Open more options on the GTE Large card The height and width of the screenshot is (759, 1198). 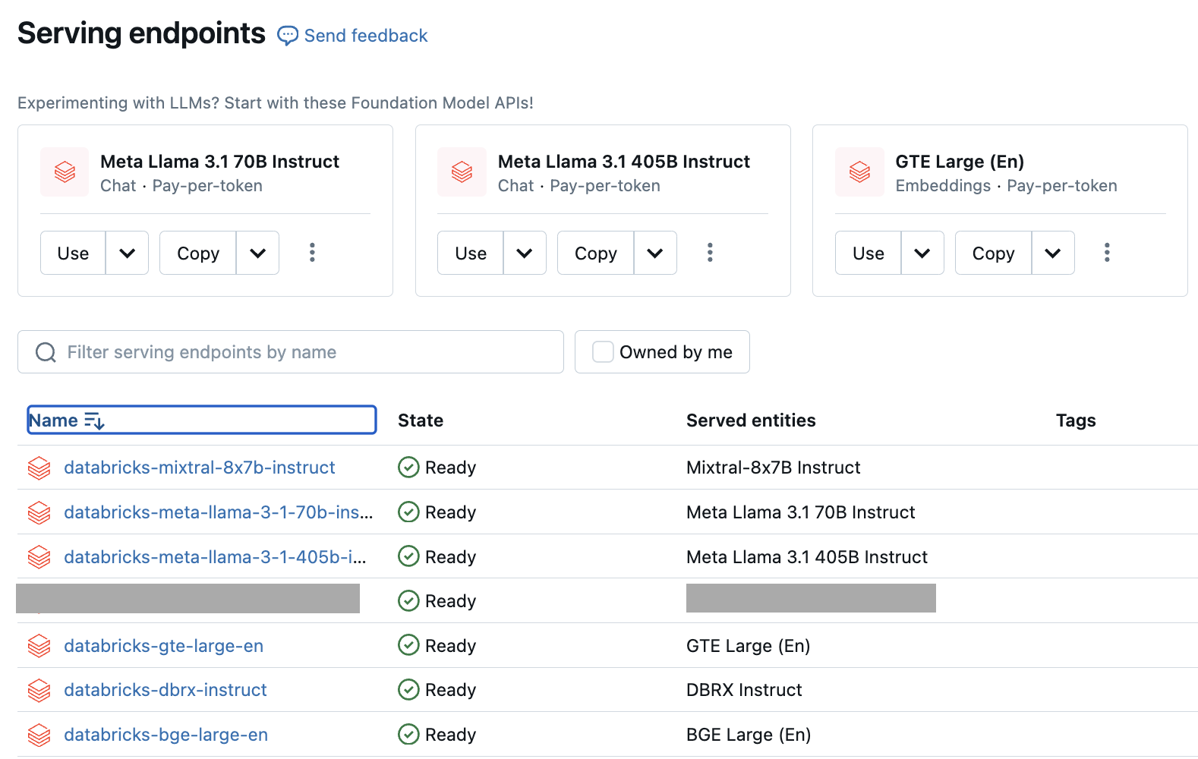point(1107,253)
